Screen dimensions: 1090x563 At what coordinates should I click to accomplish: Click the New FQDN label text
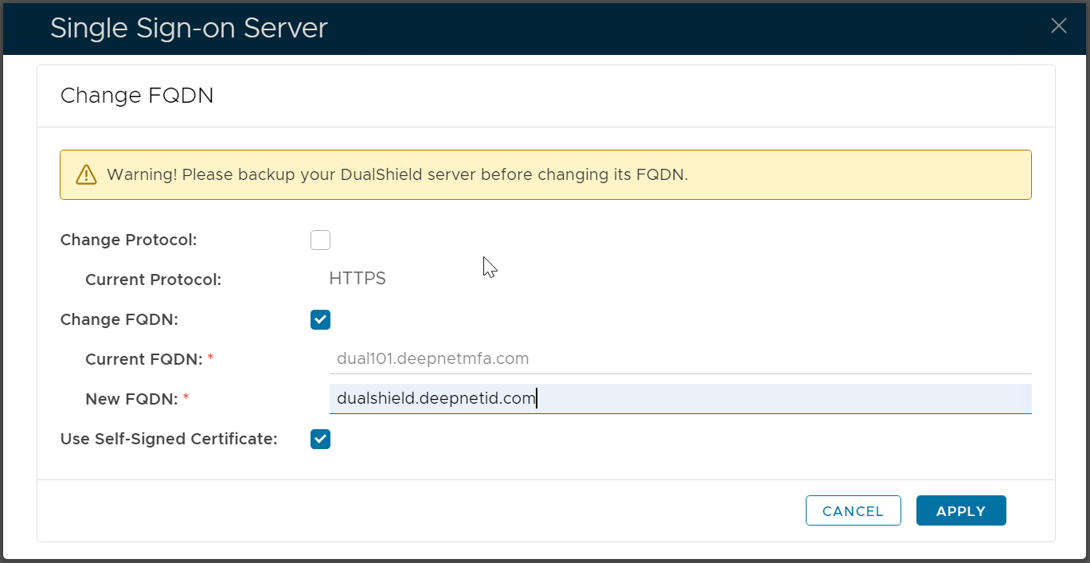click(131, 399)
